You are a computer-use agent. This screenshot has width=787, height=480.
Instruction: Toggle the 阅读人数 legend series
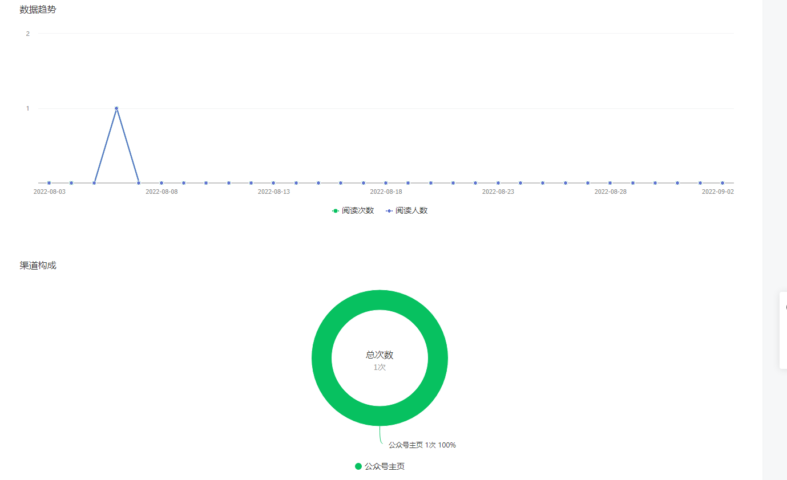tap(406, 210)
